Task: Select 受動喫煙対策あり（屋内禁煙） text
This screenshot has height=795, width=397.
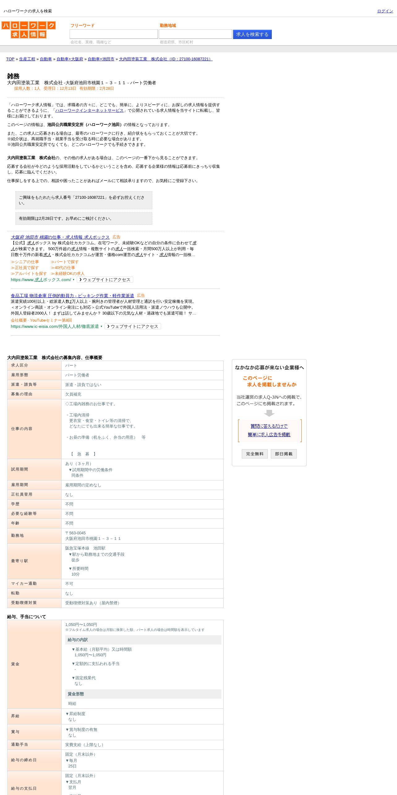Action: point(93,603)
